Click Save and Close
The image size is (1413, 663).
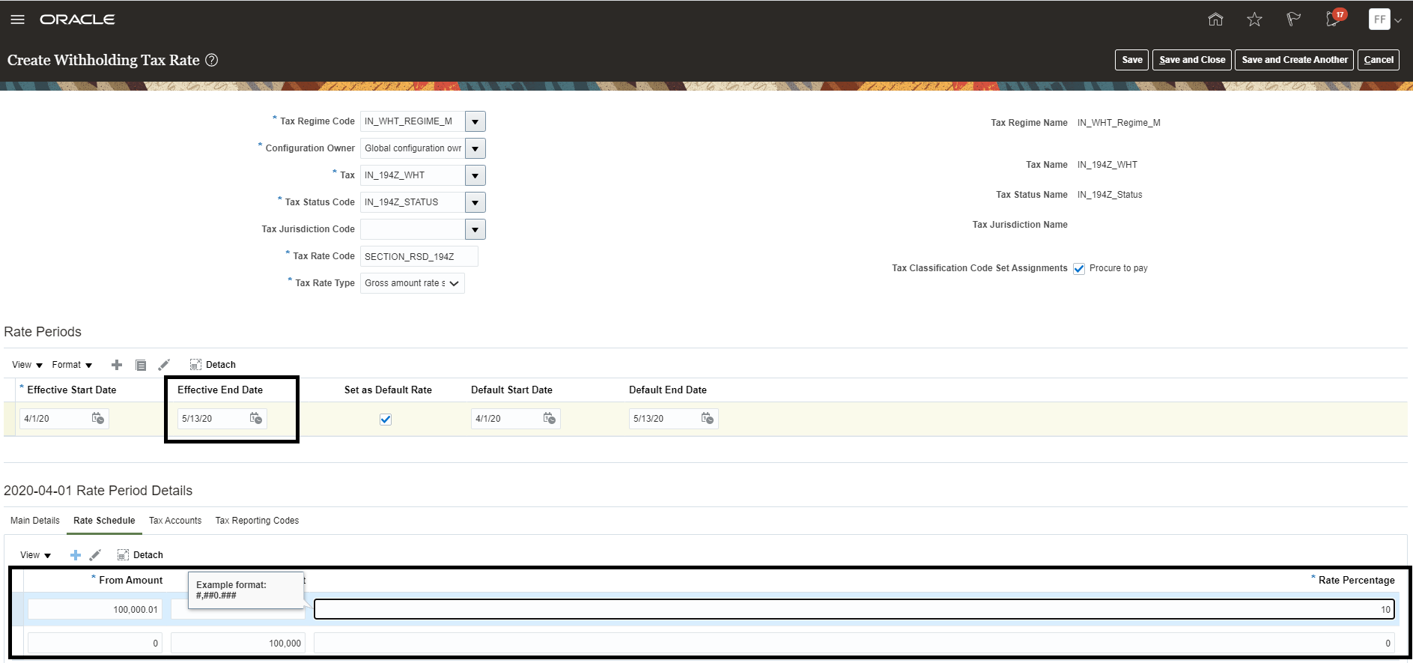point(1192,60)
